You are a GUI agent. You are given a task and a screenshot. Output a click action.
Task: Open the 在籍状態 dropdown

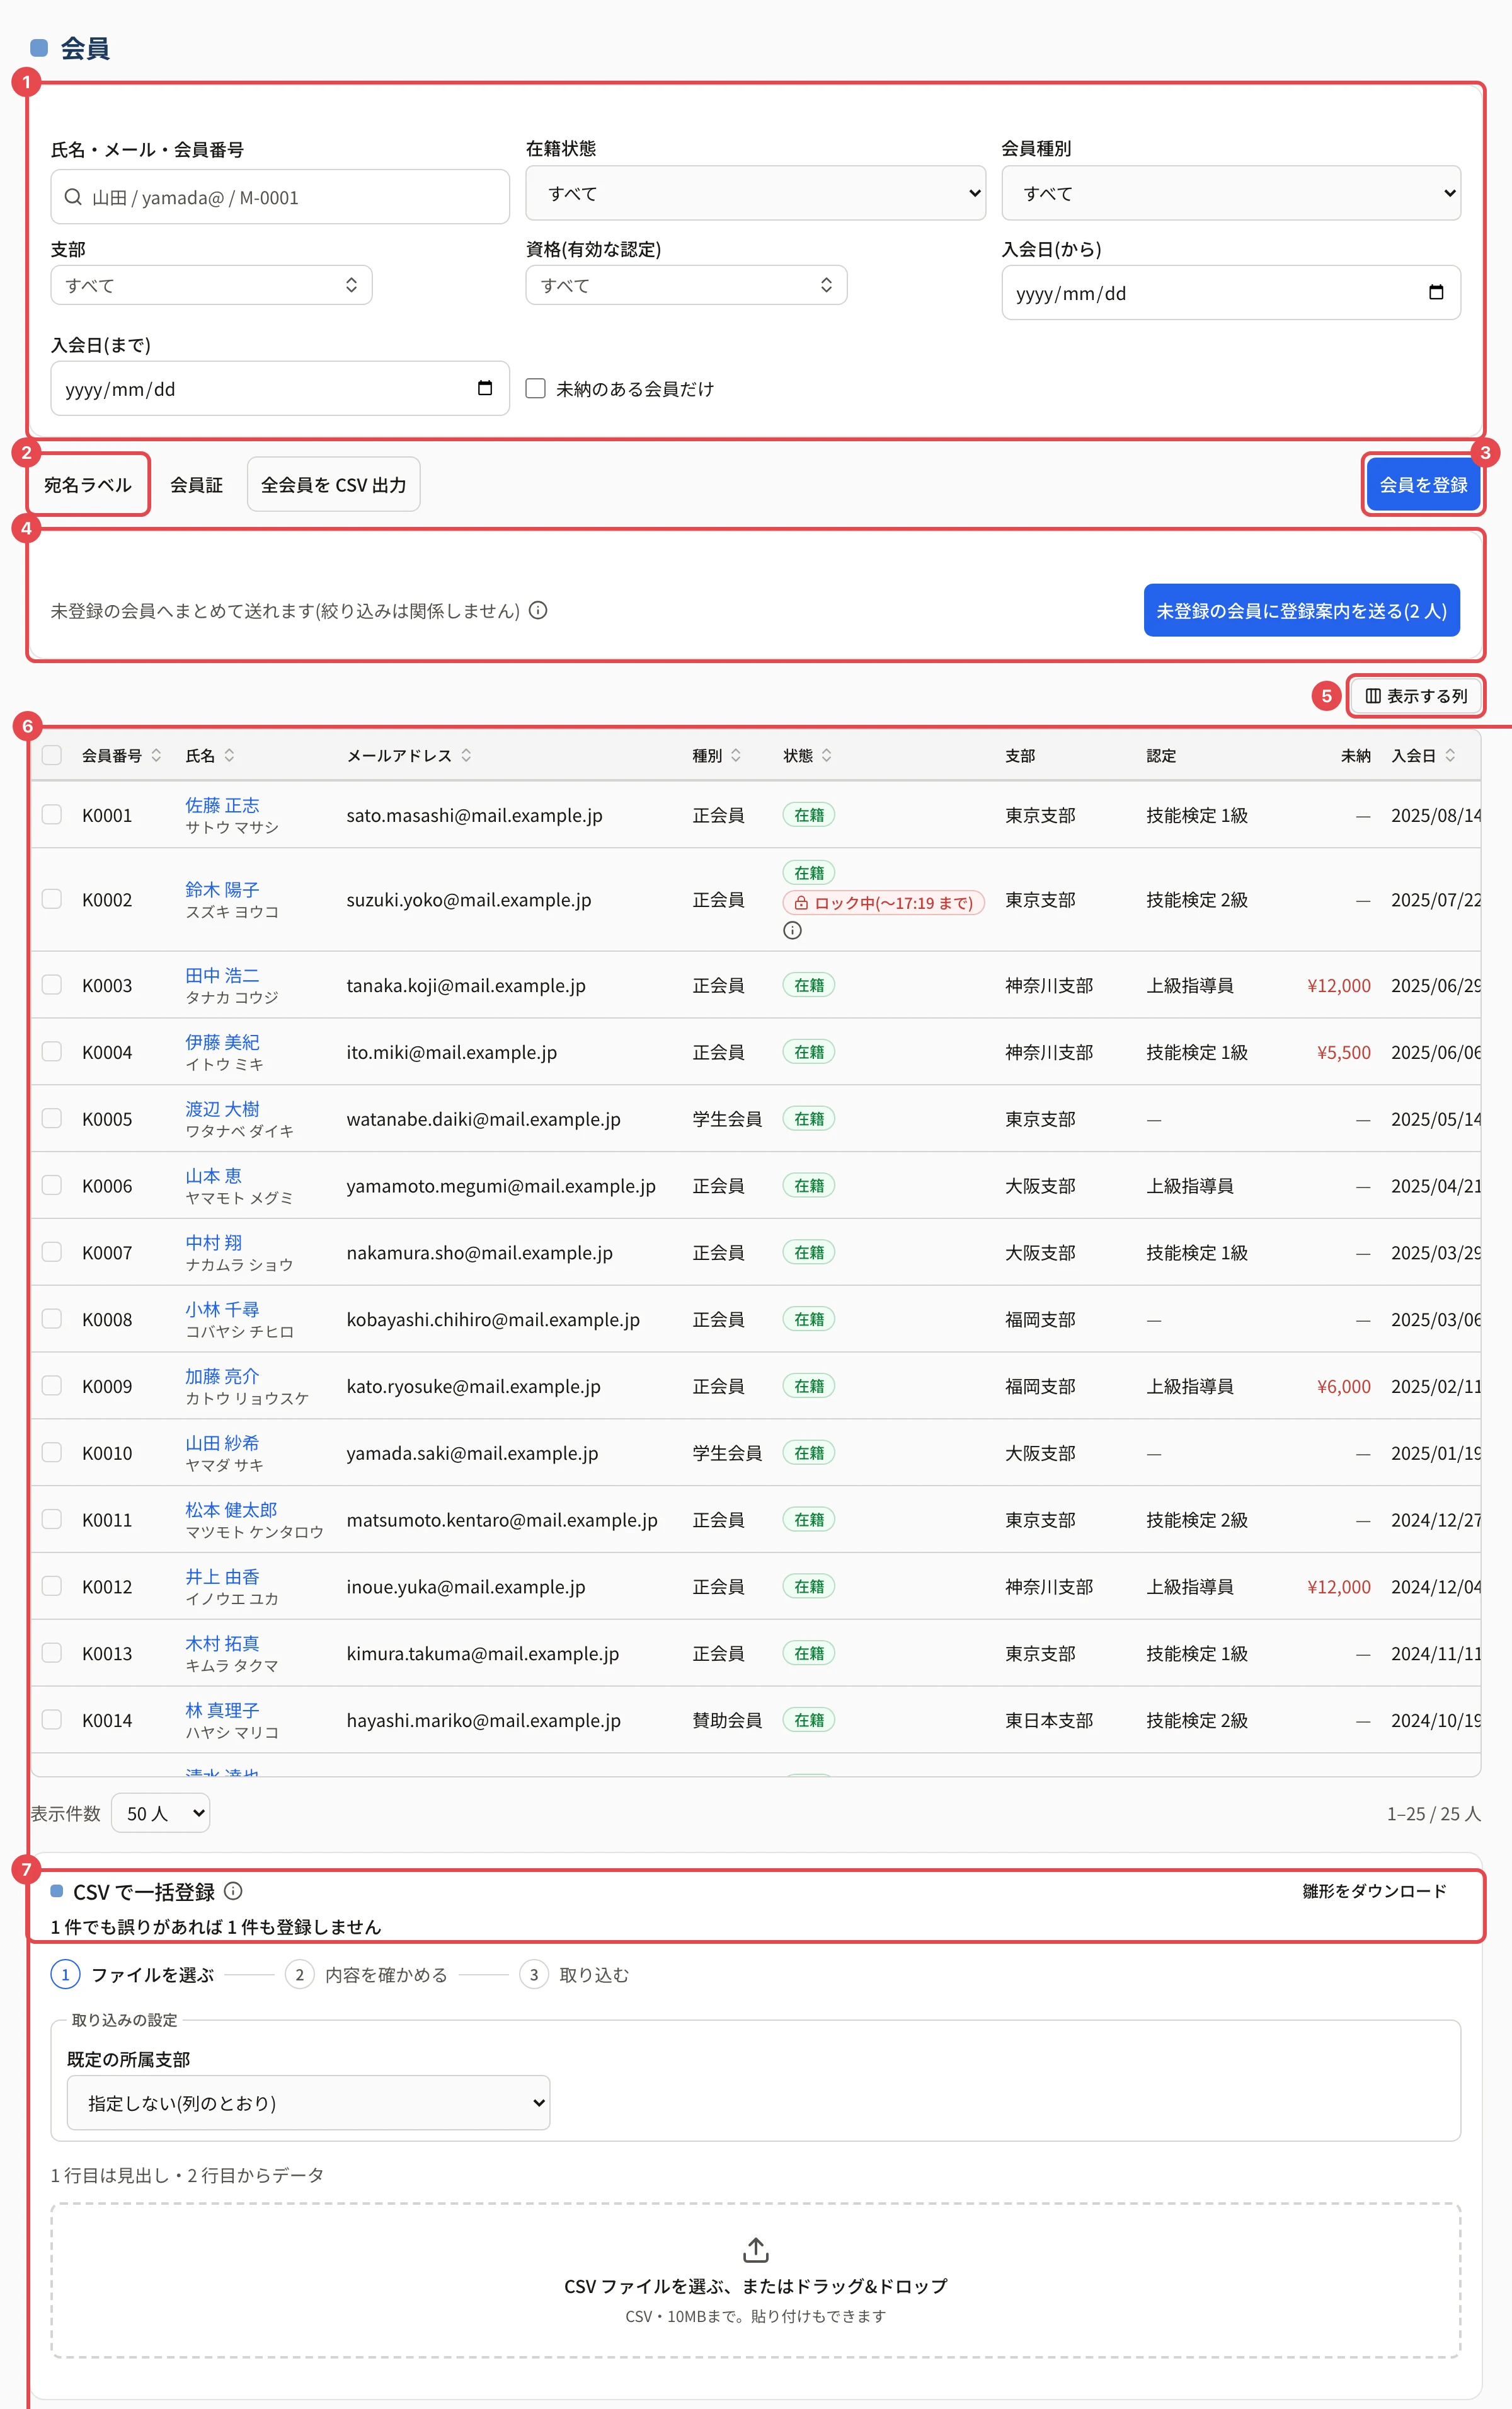(755, 193)
